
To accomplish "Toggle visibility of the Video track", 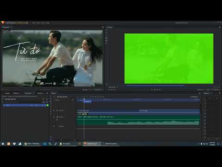I will click(x=54, y=110).
